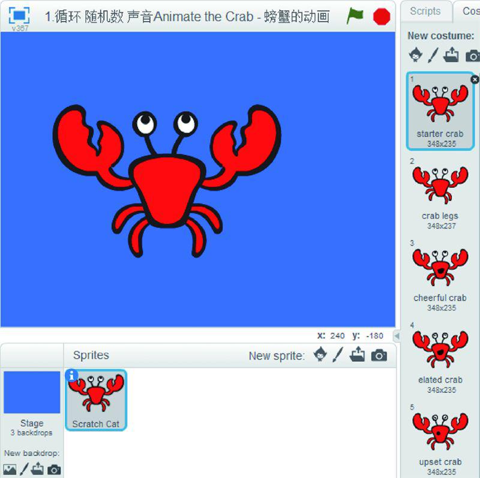Switch to the Scripts tab

[x=425, y=11]
